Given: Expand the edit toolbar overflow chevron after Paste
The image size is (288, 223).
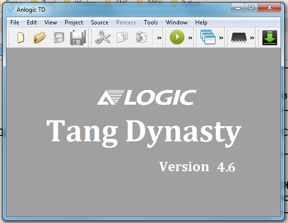Looking at the screenshot, I should click(x=159, y=38).
